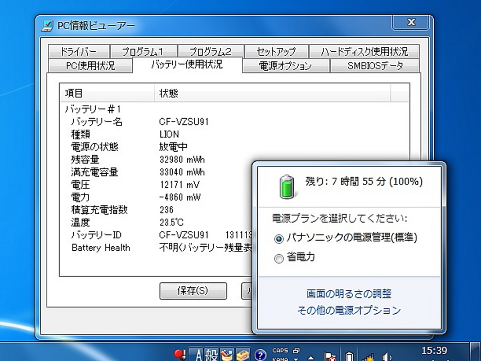Open the language bar options dropdown arrow
The width and height of the screenshot is (481, 361).
tap(296, 359)
